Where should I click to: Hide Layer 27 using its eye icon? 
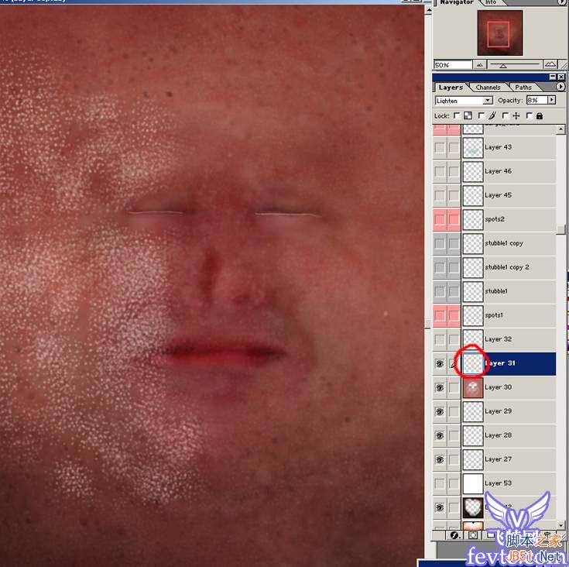coord(440,459)
